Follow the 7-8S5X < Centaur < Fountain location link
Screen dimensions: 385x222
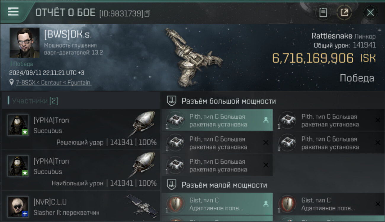click(53, 83)
